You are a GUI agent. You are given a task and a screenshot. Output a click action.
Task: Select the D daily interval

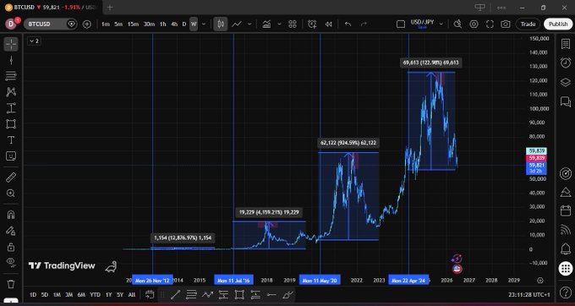click(x=184, y=25)
